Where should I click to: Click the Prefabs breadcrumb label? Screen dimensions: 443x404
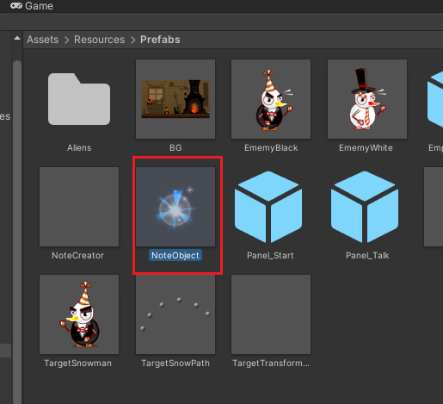160,40
